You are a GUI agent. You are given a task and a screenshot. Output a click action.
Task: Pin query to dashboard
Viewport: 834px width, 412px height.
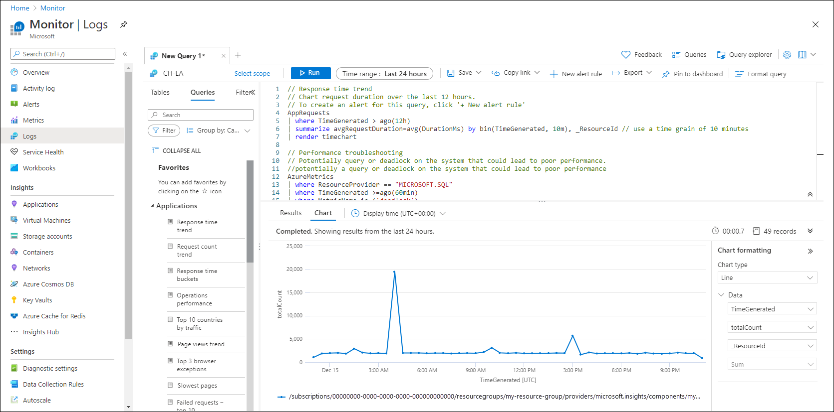tap(692, 74)
